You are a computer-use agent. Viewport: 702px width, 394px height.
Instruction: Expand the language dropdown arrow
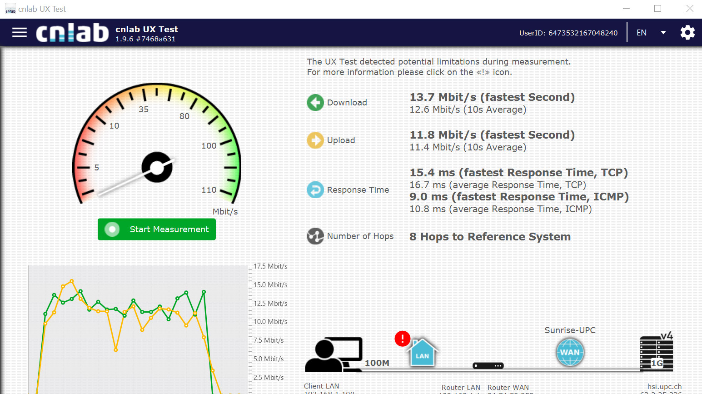(x=663, y=33)
